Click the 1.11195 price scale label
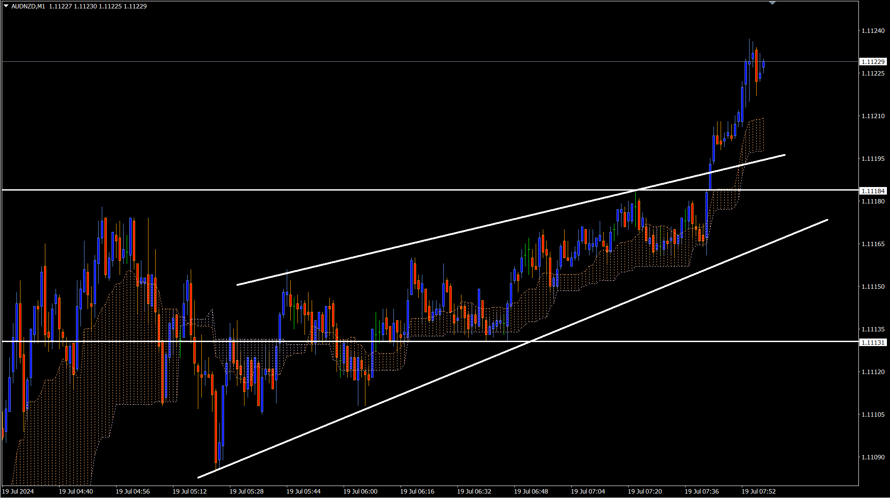This screenshot has width=890, height=498. click(873, 159)
